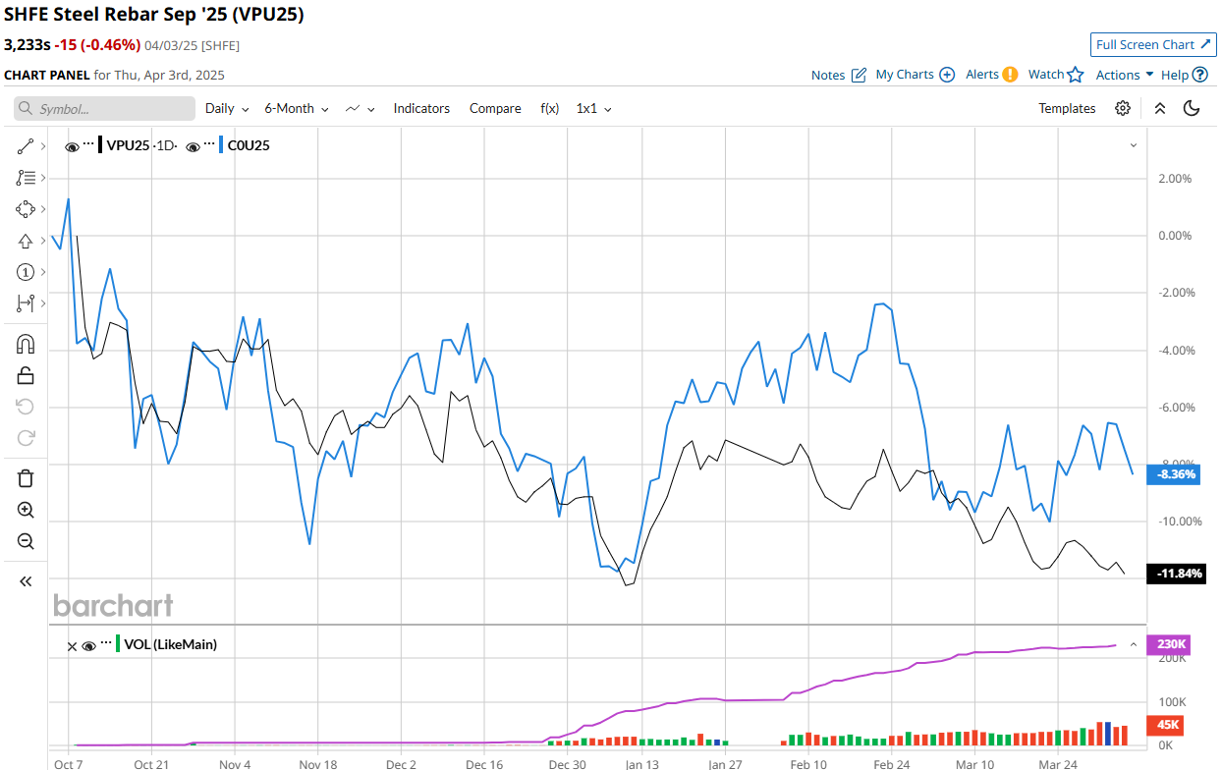
Task: Hide the VOL indicator with eye icon
Action: (88, 645)
